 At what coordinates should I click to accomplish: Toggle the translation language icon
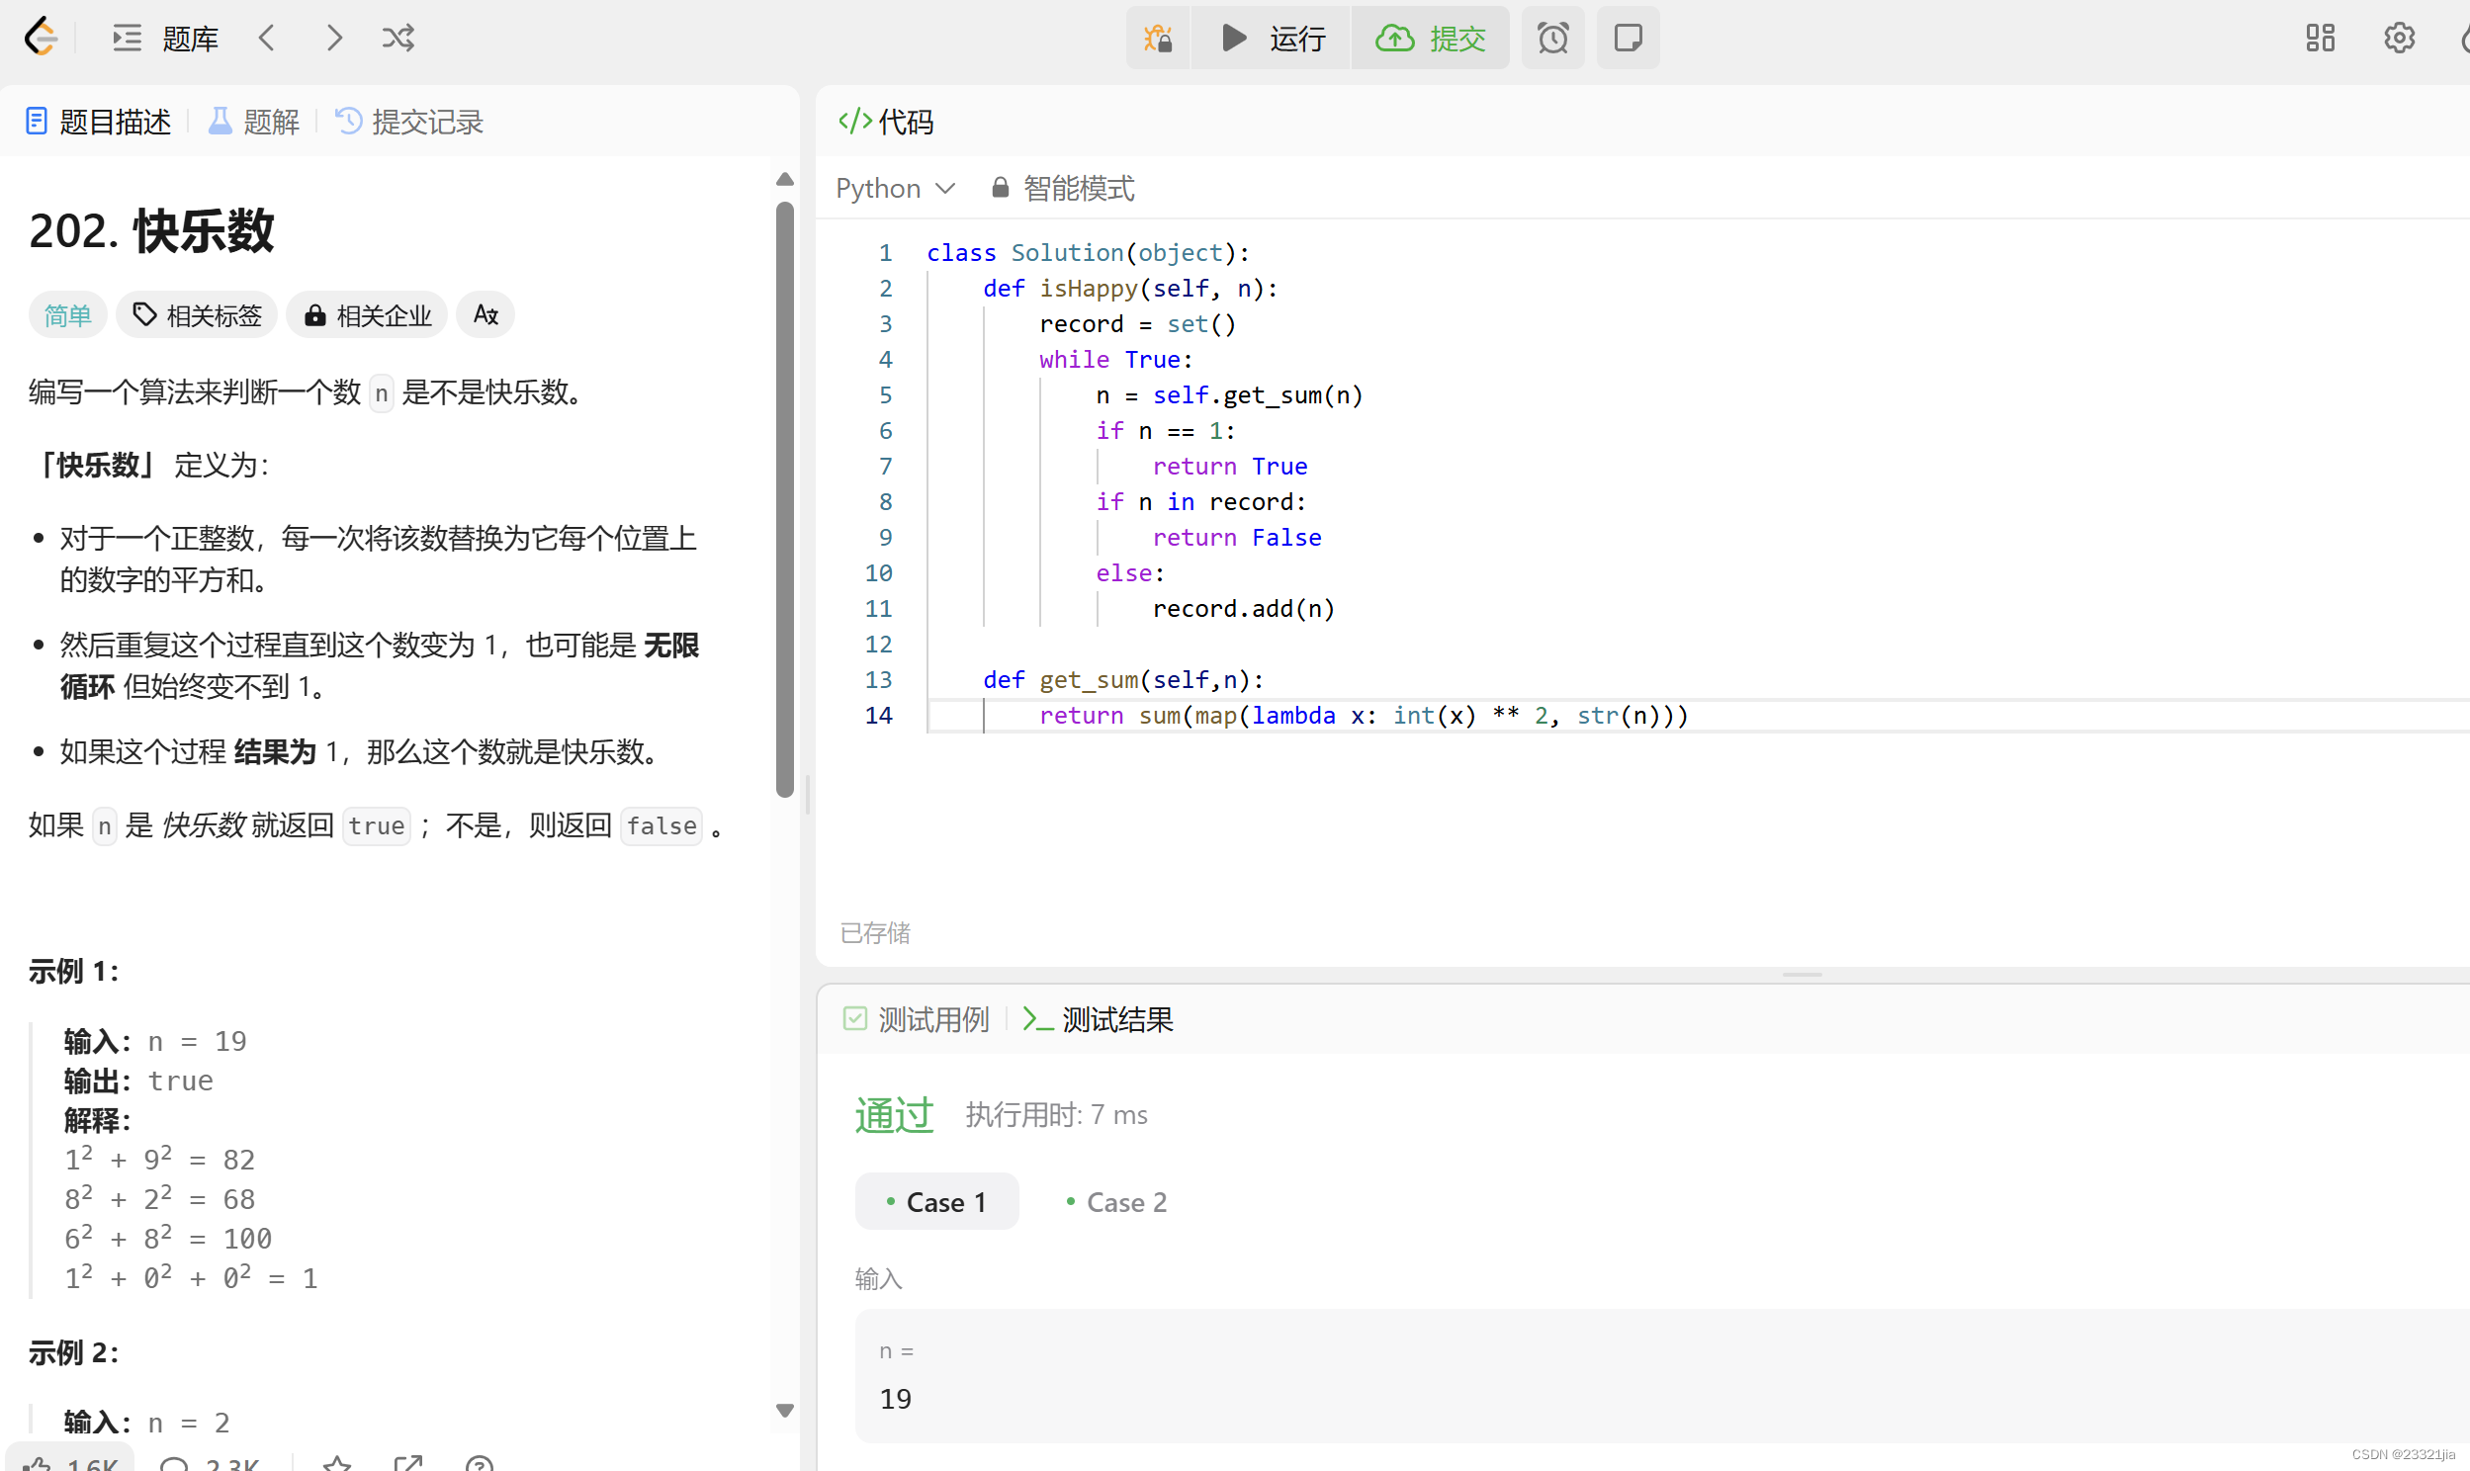(485, 315)
